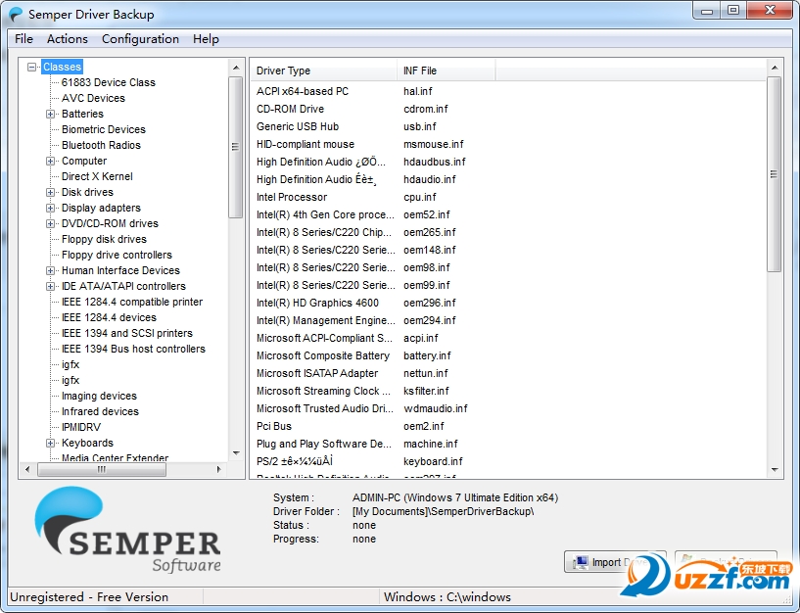This screenshot has width=800, height=613.
Task: Click tree panel scroll down arrow
Action: click(236, 453)
